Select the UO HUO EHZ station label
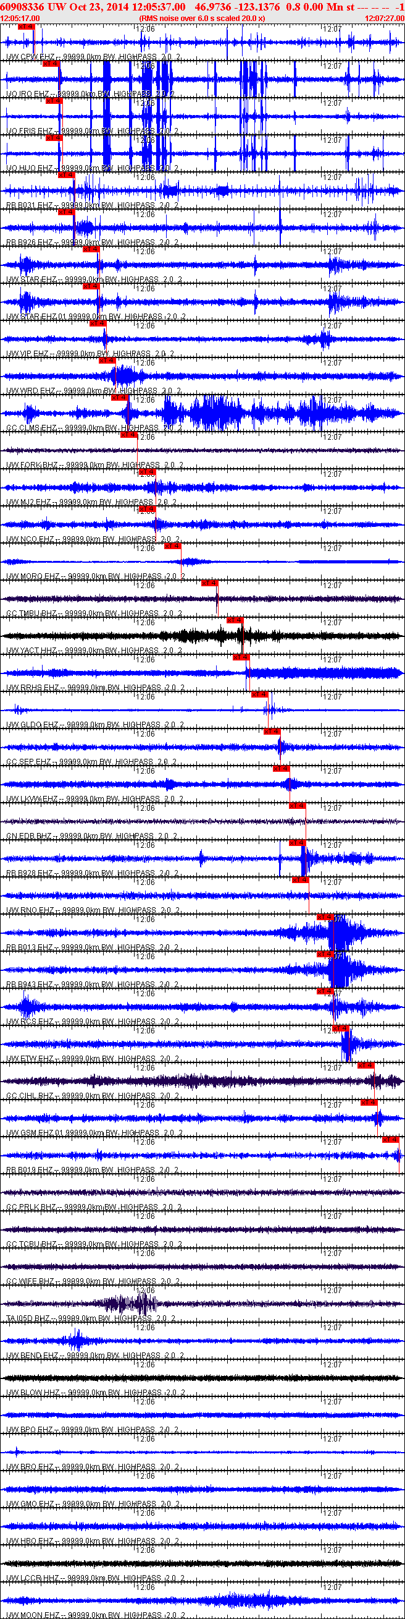The width and height of the screenshot is (405, 1619). pos(91,168)
